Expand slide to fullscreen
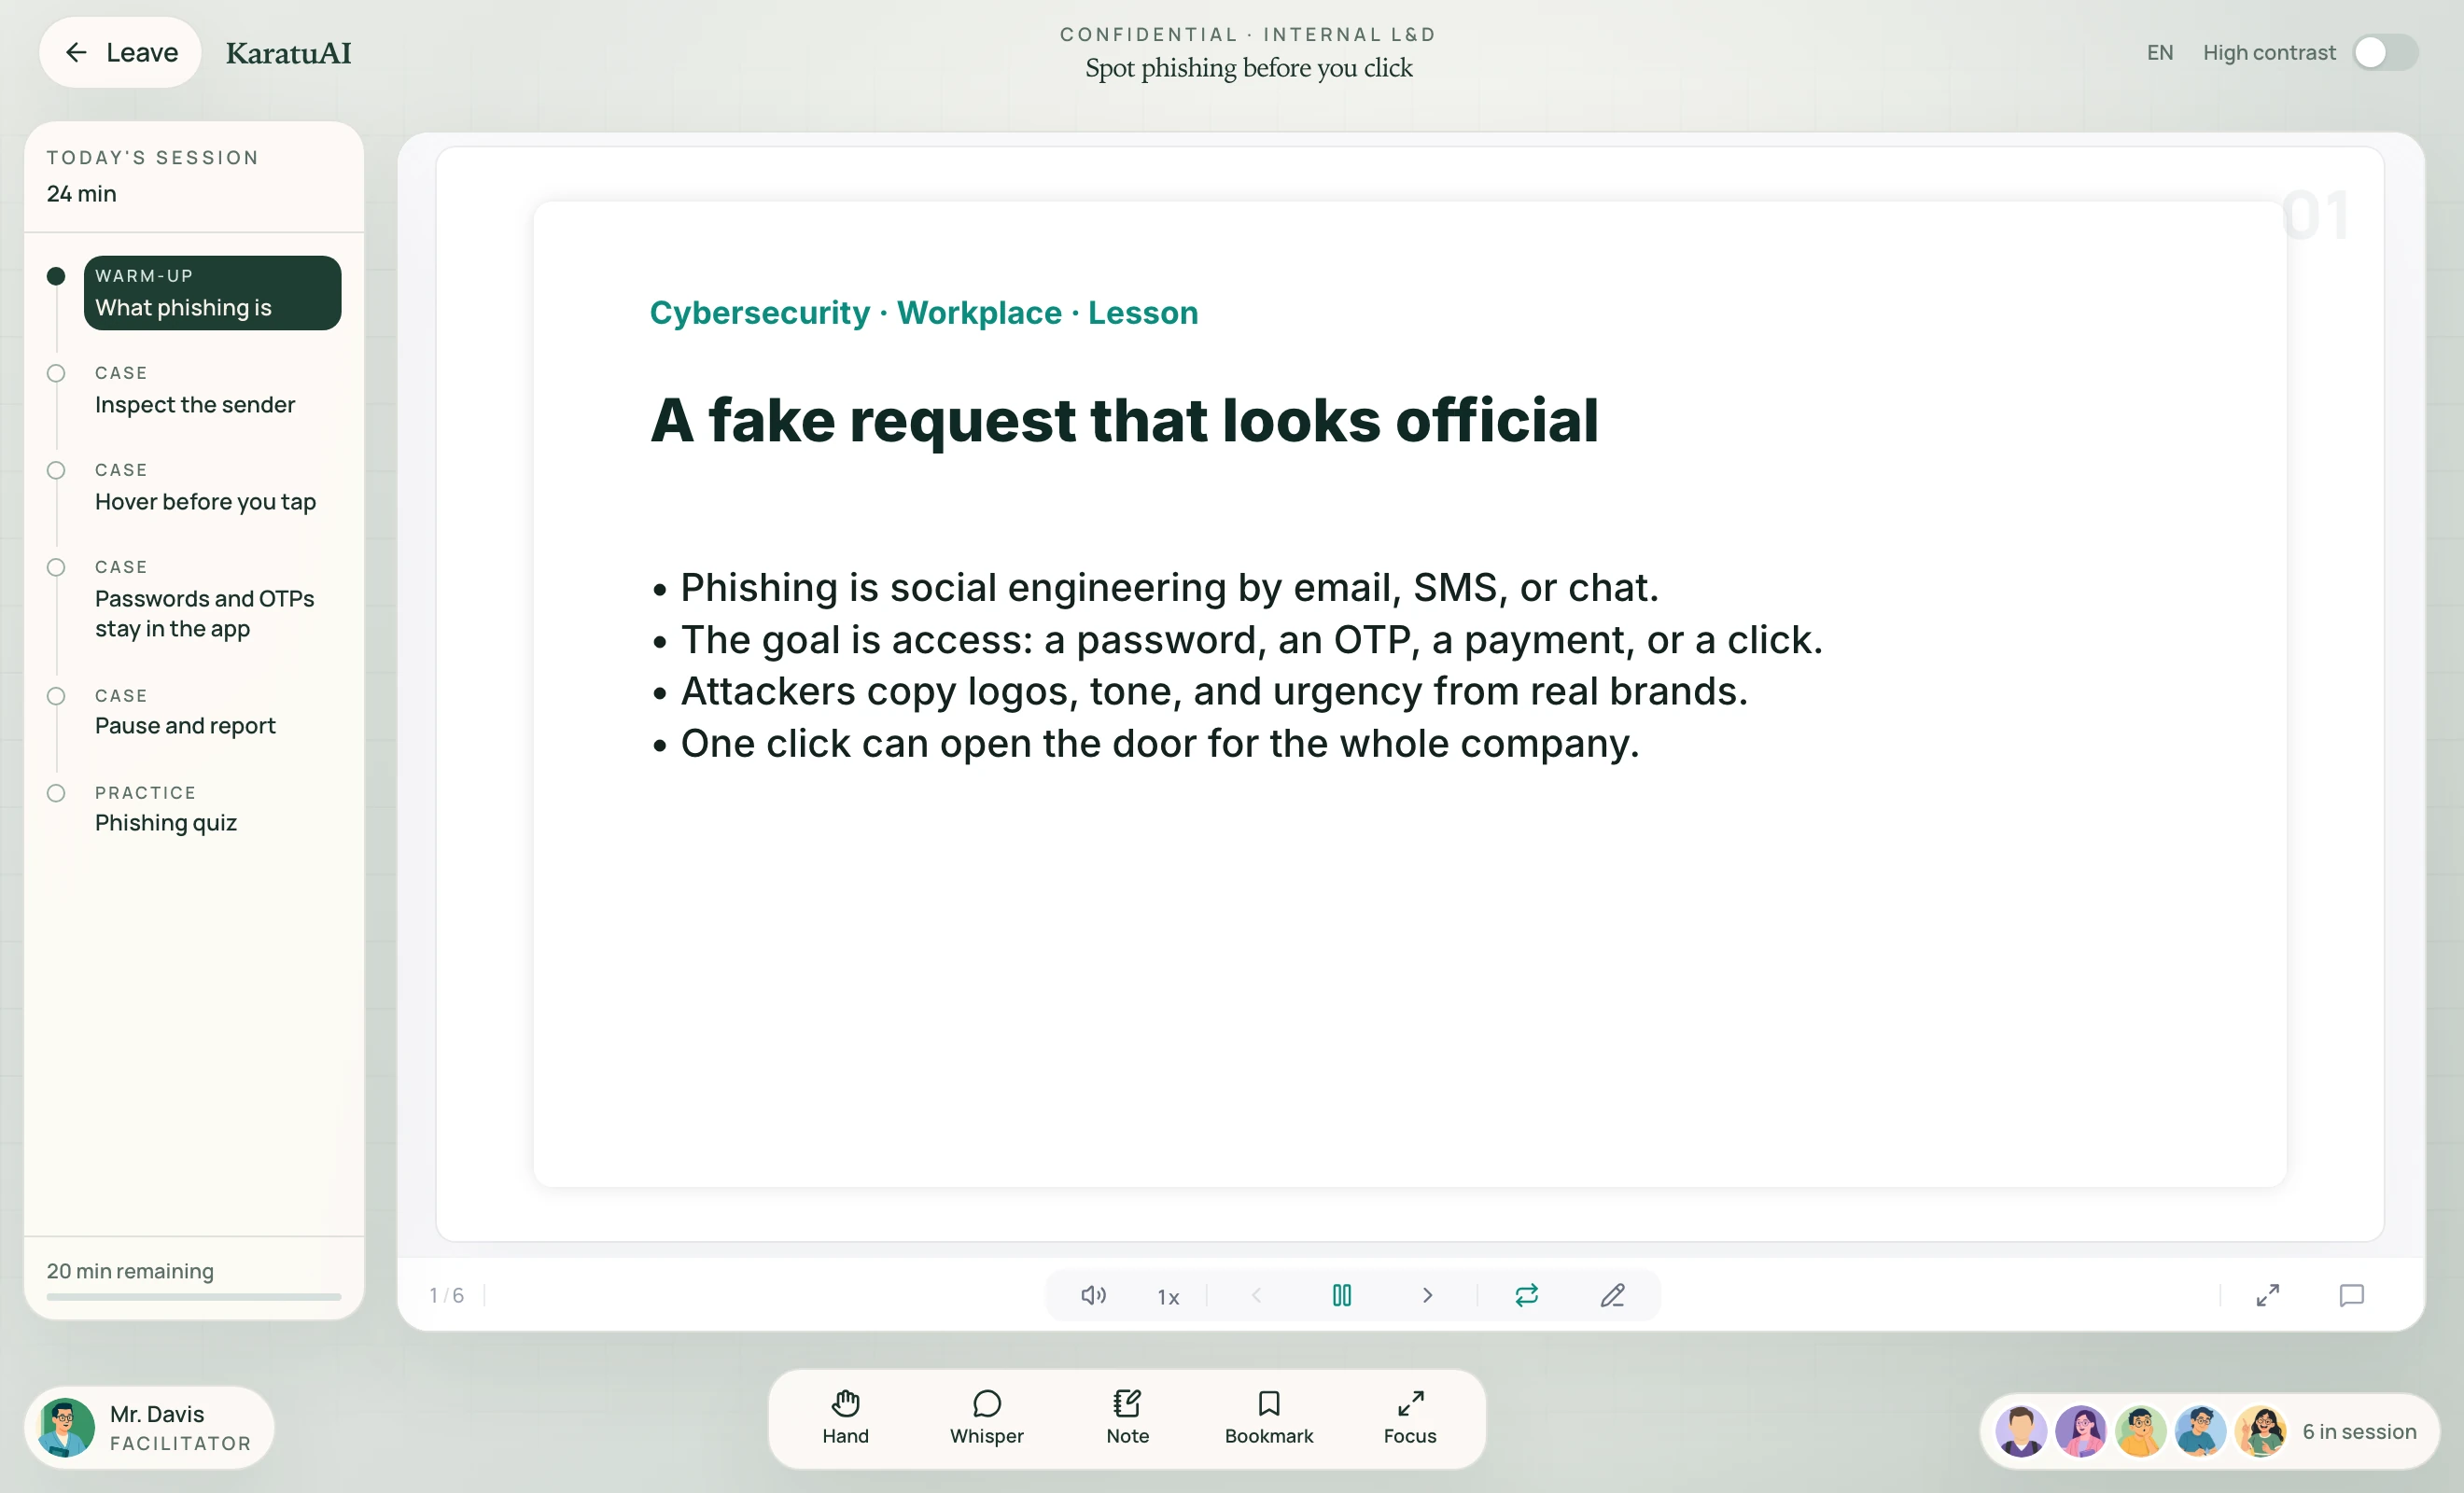2464x1493 pixels. click(2267, 1295)
